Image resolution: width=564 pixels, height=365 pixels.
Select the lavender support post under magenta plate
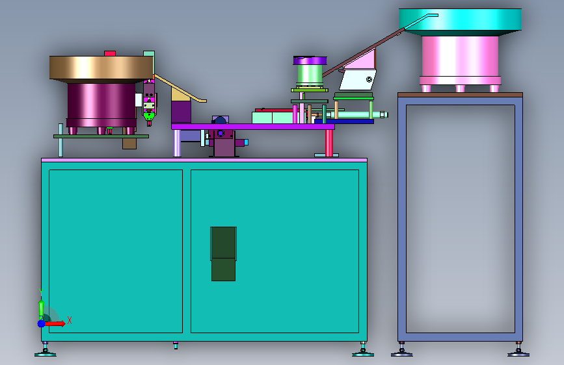coord(177,143)
